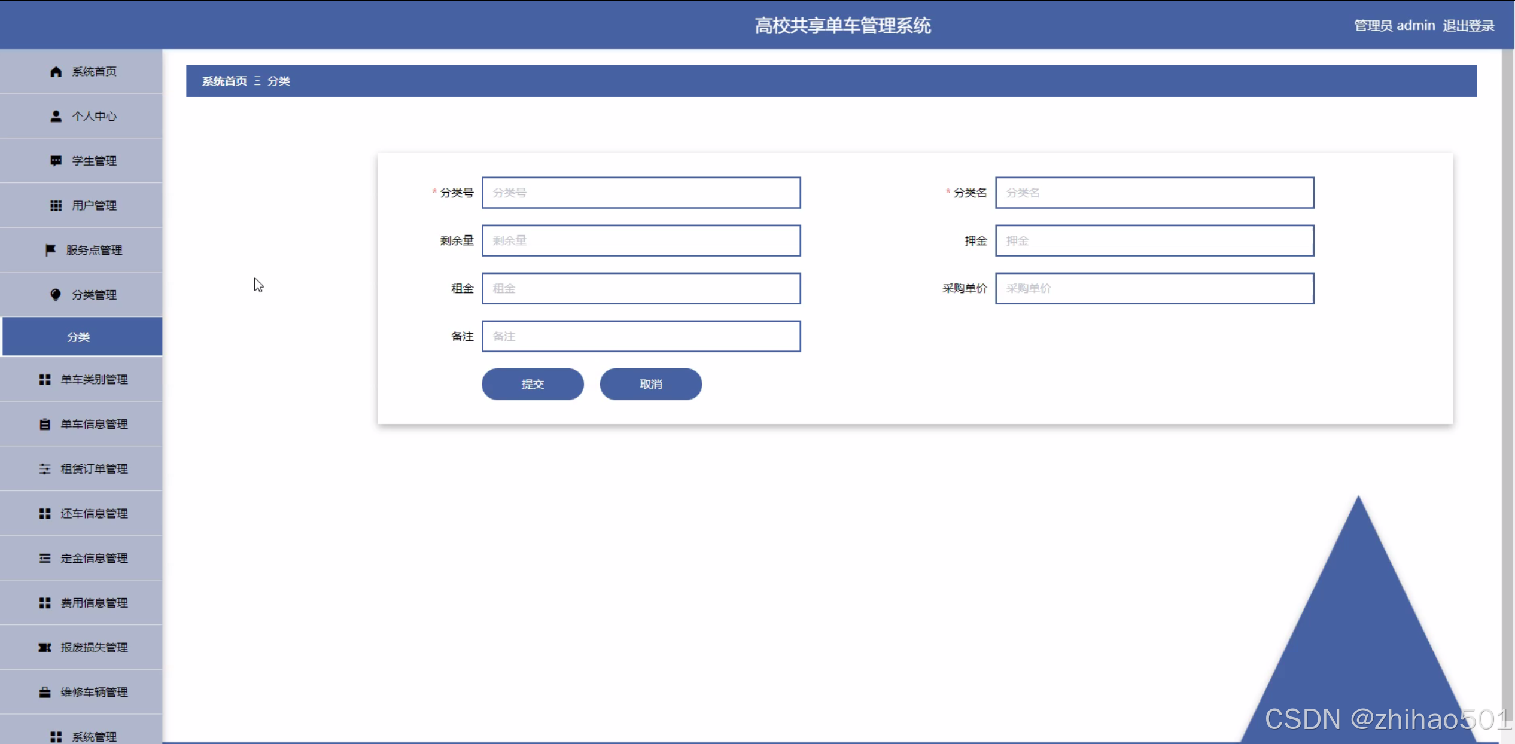
Task: Click the flag icon for 服务点管理
Action: coord(50,250)
